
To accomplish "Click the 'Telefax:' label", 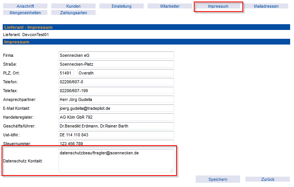I will (10, 91).
